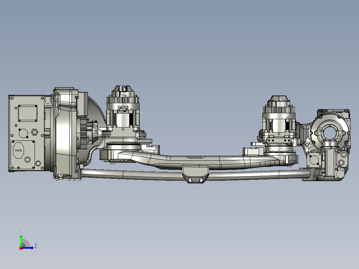Select the red origin of the triad
This screenshot has width=359, height=269.
pyautogui.click(x=21, y=248)
